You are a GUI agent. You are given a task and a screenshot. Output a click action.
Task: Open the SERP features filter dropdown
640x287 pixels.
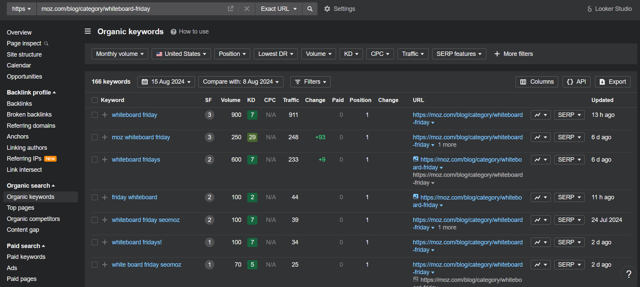pos(459,54)
